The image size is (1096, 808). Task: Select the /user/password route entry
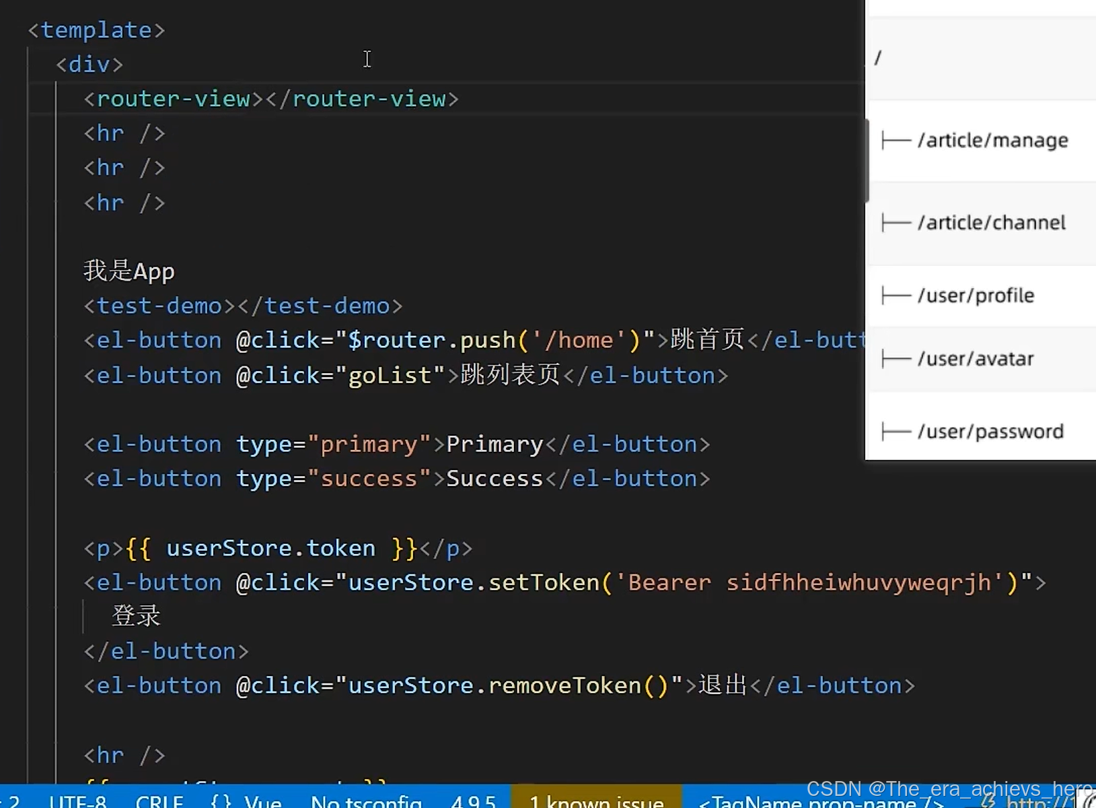981,432
